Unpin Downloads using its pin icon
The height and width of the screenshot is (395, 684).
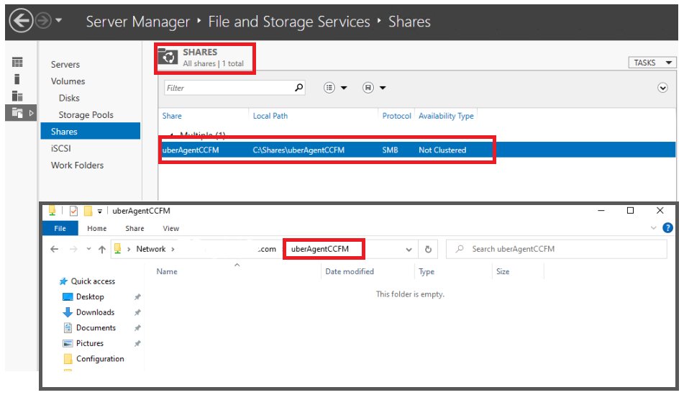coord(137,312)
